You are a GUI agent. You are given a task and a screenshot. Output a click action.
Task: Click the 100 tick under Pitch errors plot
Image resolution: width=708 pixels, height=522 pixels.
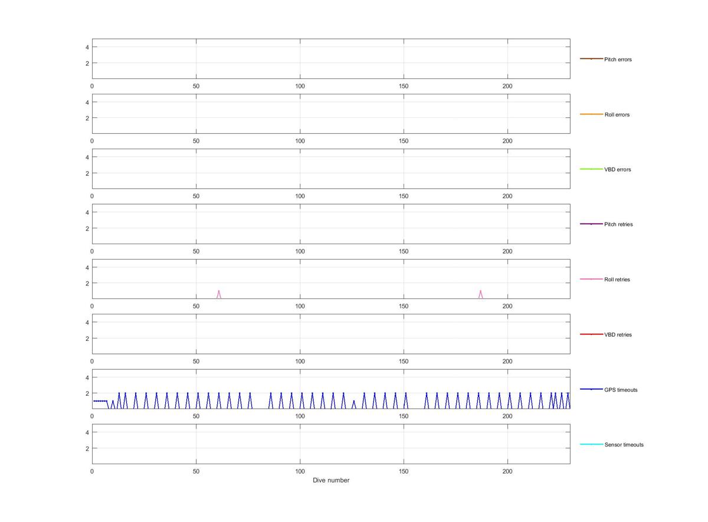point(300,86)
